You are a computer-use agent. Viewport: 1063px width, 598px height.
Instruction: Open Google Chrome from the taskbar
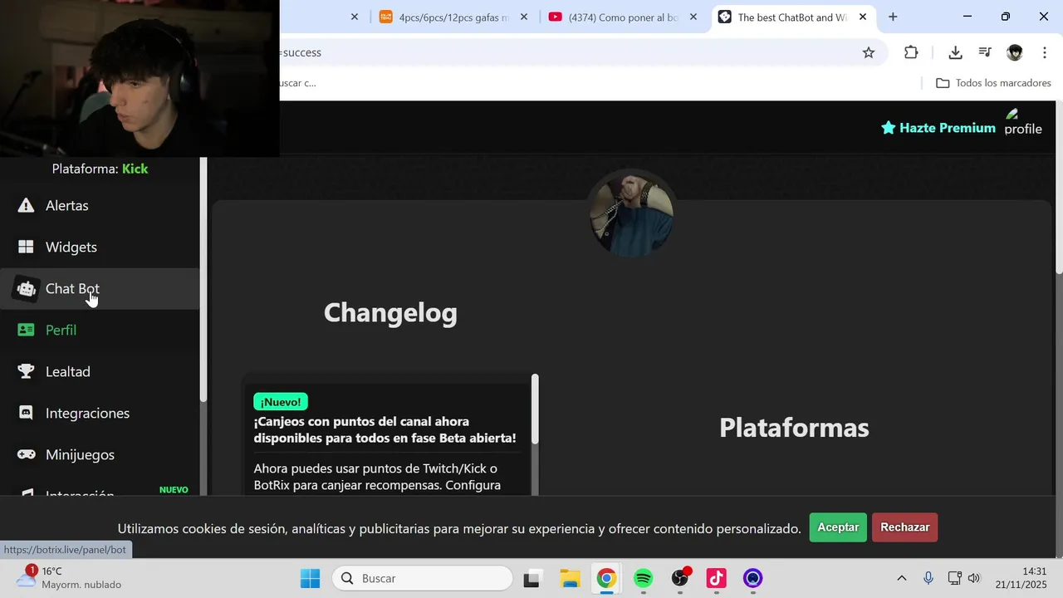pyautogui.click(x=606, y=578)
